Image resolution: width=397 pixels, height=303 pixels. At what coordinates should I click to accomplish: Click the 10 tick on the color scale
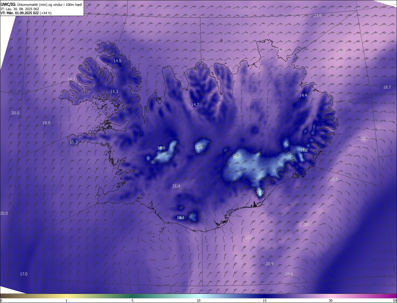coord(198,301)
